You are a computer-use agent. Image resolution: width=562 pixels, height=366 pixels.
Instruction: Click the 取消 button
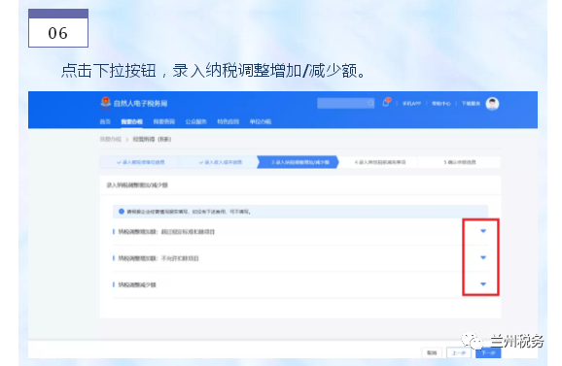click(x=432, y=352)
